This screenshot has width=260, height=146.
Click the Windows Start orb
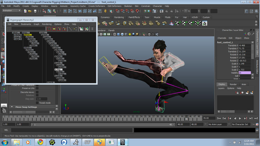coord(5,142)
